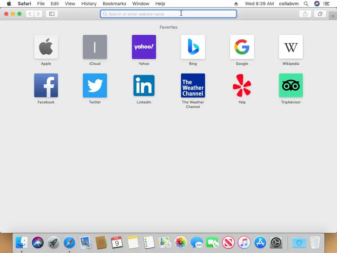The width and height of the screenshot is (337, 253).
Task: Open the LinkedIn favorite tile
Action: (x=144, y=85)
